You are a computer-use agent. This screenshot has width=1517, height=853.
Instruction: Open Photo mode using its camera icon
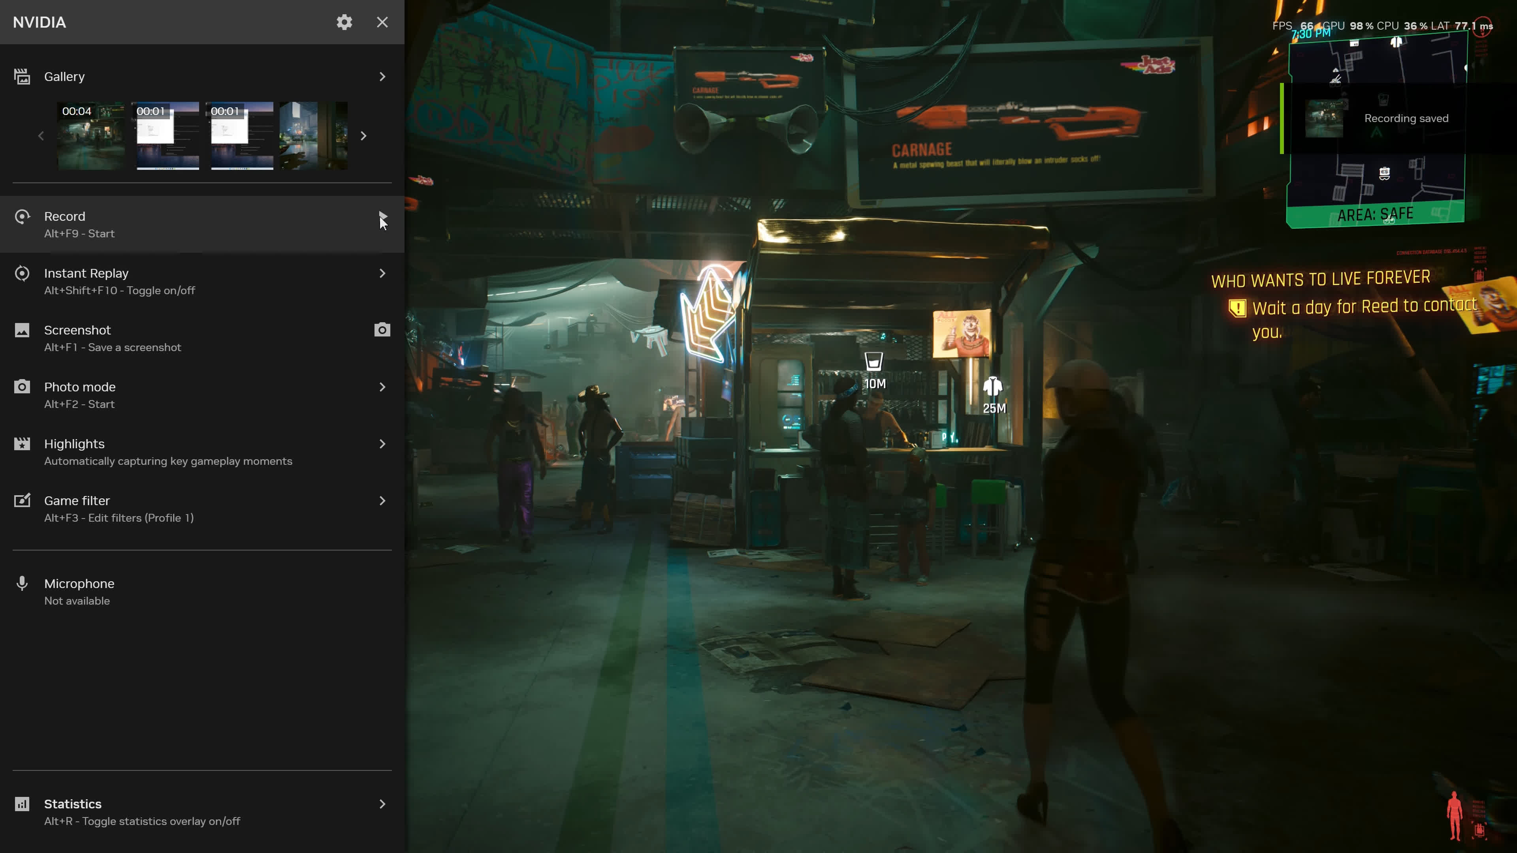point(22,387)
